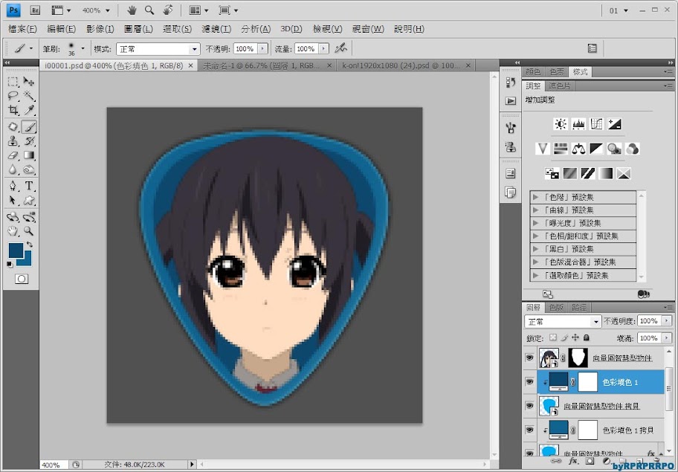Select the Zoom magnifier tool in toolbox

29,231
